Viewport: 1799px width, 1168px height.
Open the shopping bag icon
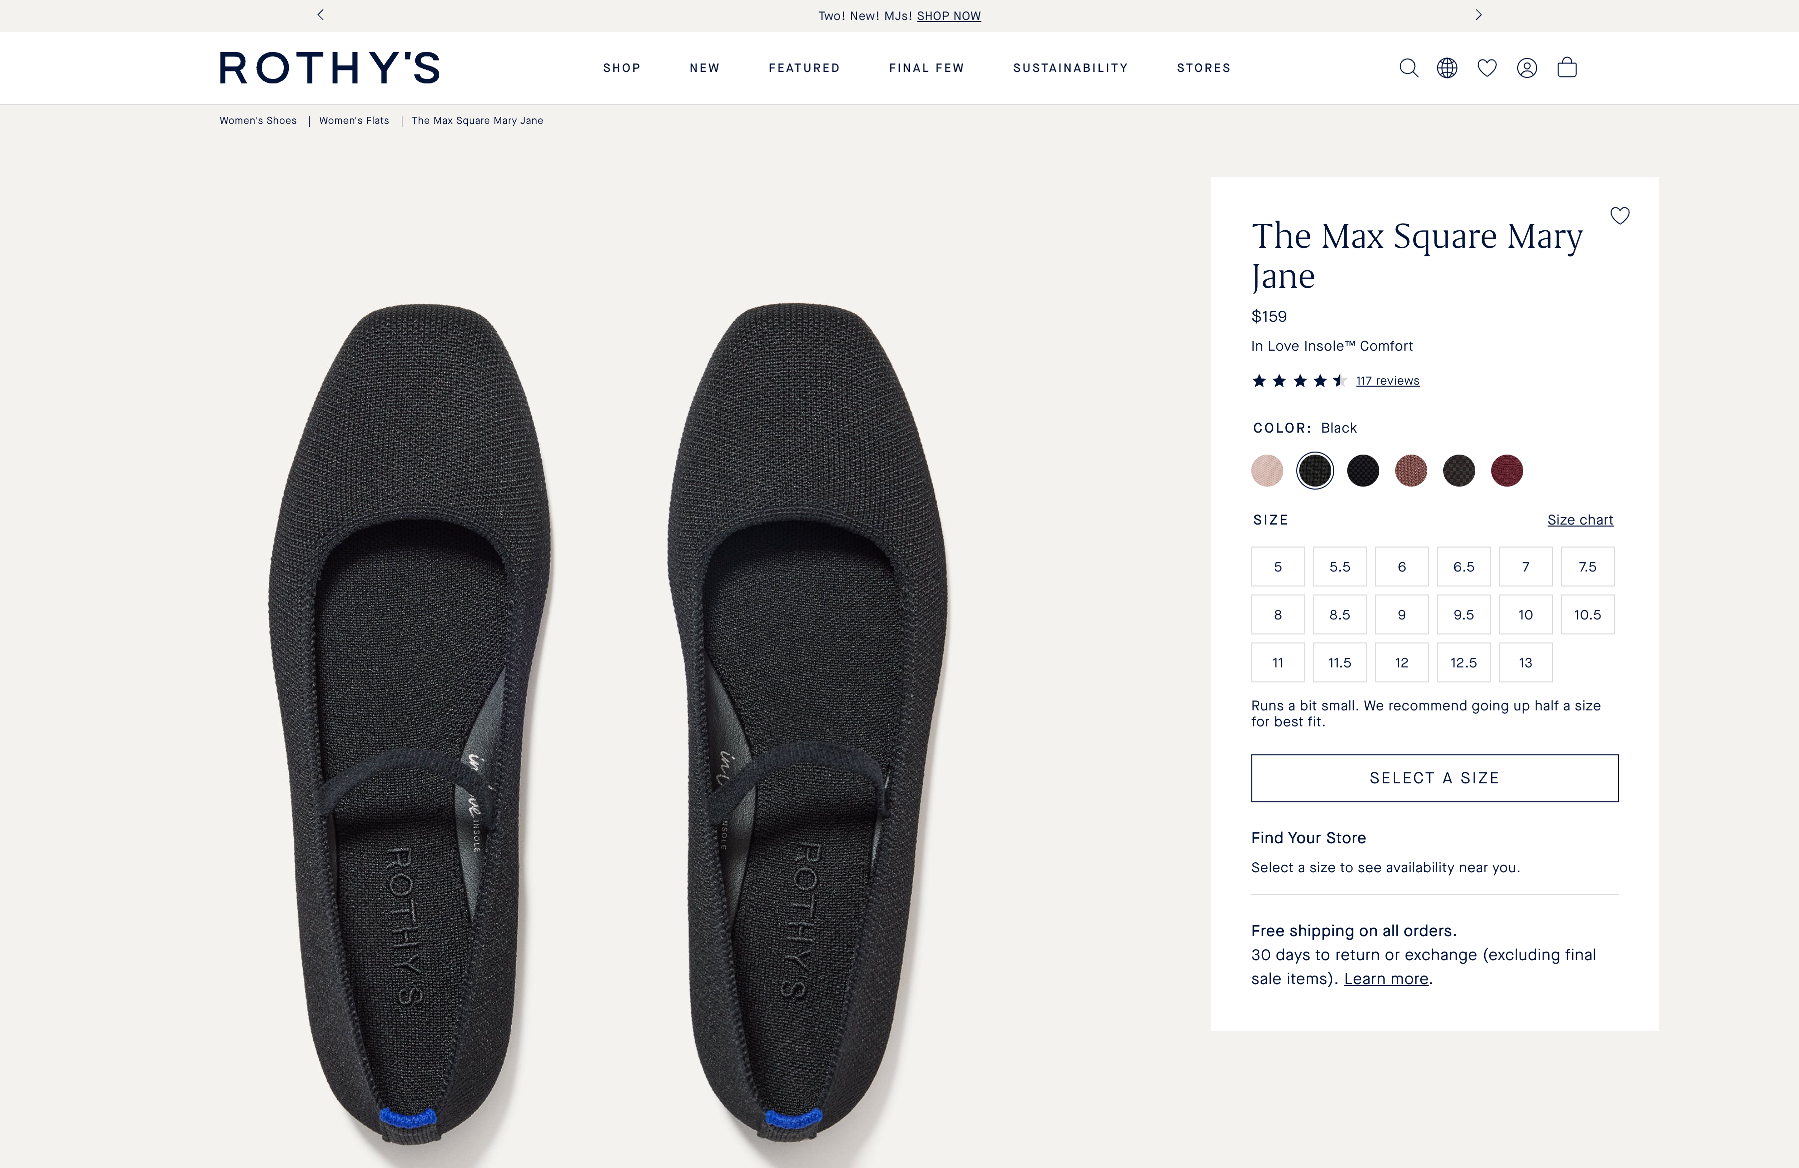(x=1567, y=67)
